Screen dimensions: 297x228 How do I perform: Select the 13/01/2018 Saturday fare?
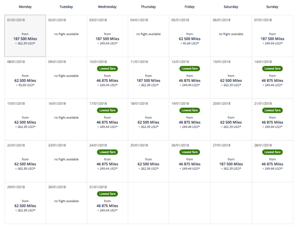coord(231,78)
